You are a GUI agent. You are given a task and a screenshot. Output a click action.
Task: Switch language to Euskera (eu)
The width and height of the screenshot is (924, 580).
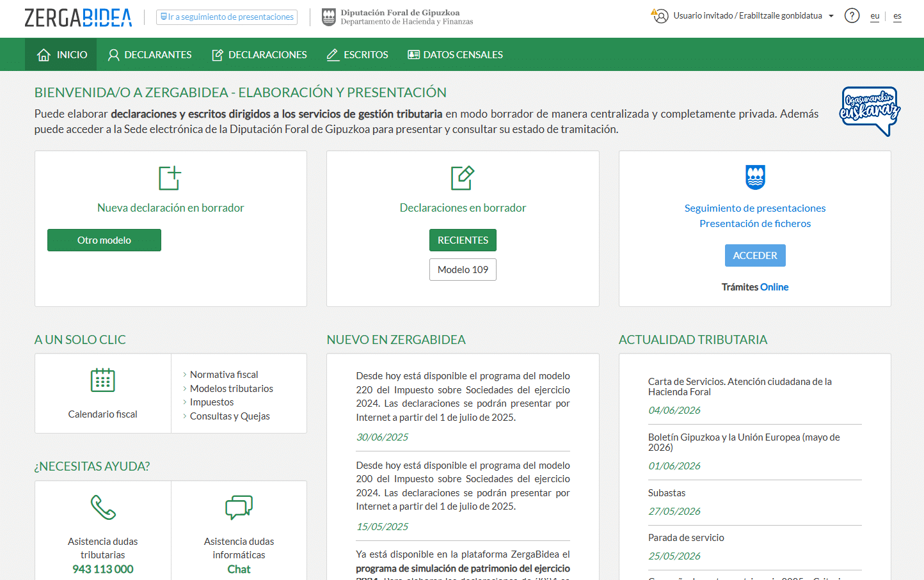875,16
